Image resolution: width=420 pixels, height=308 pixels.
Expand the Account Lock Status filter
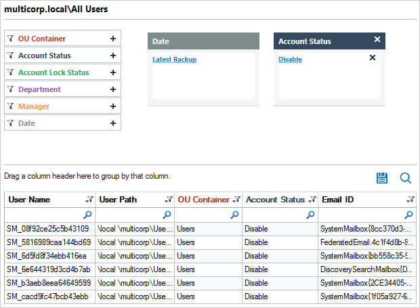point(113,73)
